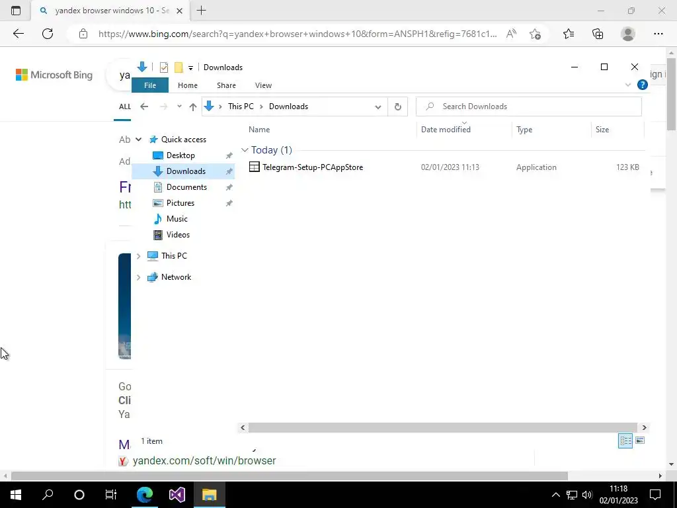Open Customize Quick Access Toolbar dropdown arrow
677x508 pixels.
[190, 68]
